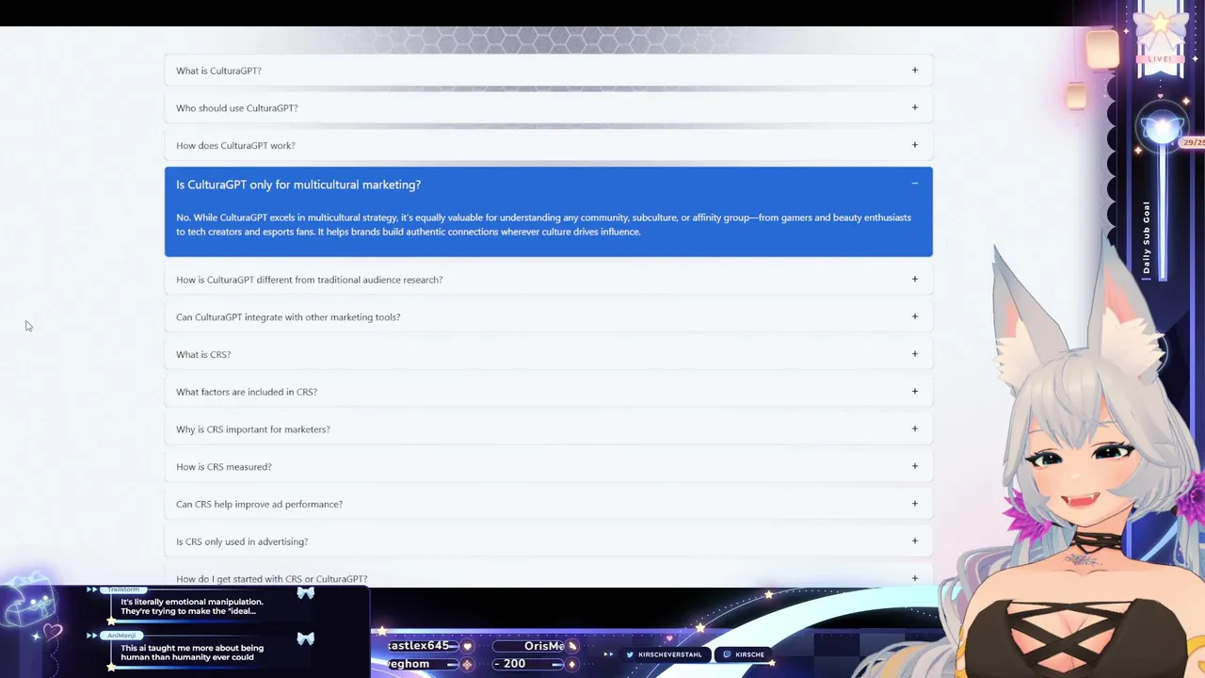
Task: Click the LIVE indicator badge at top right
Action: (x=1160, y=59)
